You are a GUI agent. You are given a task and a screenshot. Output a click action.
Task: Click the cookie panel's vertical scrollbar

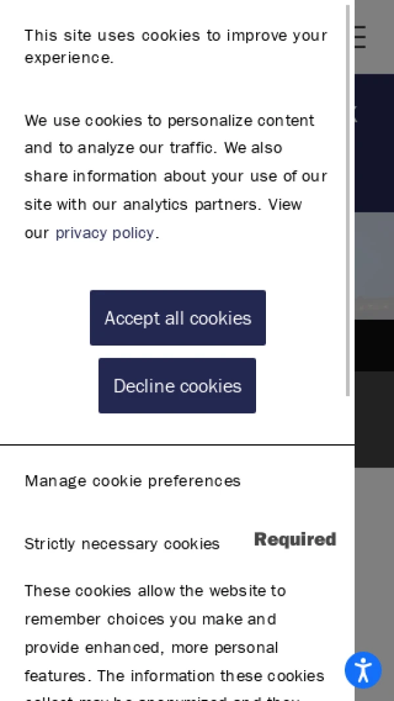(348, 197)
